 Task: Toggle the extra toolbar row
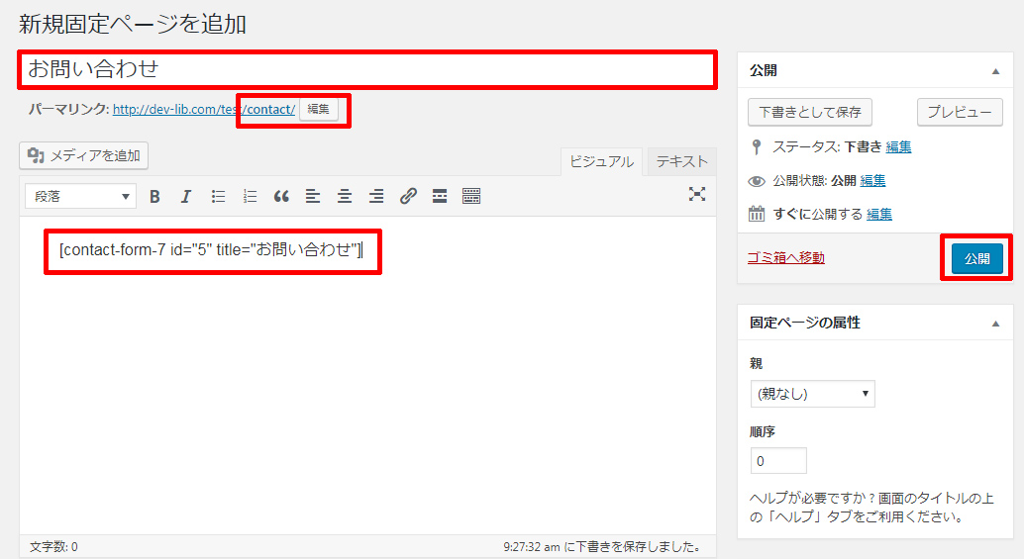pyautogui.click(x=471, y=196)
